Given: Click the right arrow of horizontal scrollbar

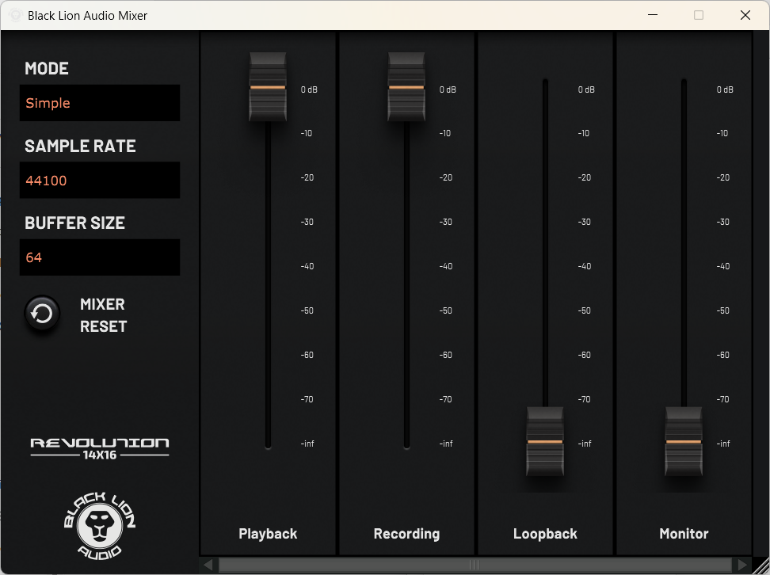Looking at the screenshot, I should [x=742, y=565].
